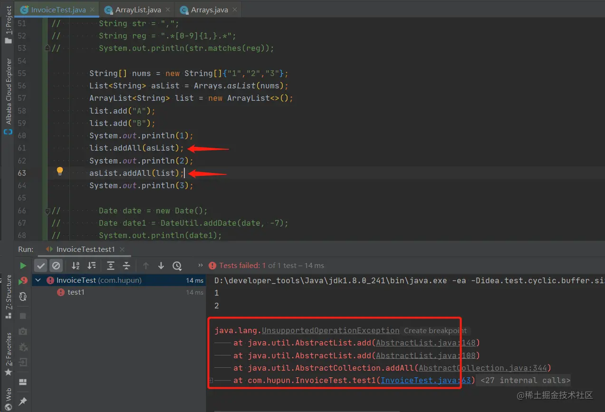The width and height of the screenshot is (605, 412).
Task: Click the System.out.println(3) line
Action: [141, 185]
